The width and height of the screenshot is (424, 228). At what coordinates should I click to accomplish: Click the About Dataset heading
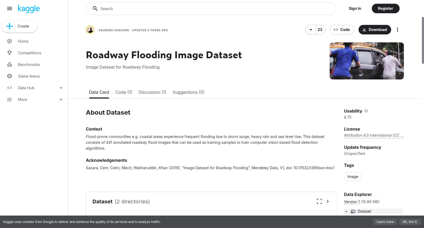click(x=108, y=113)
